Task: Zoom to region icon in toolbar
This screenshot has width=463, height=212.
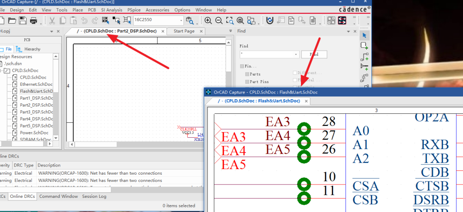Action: [229, 21]
